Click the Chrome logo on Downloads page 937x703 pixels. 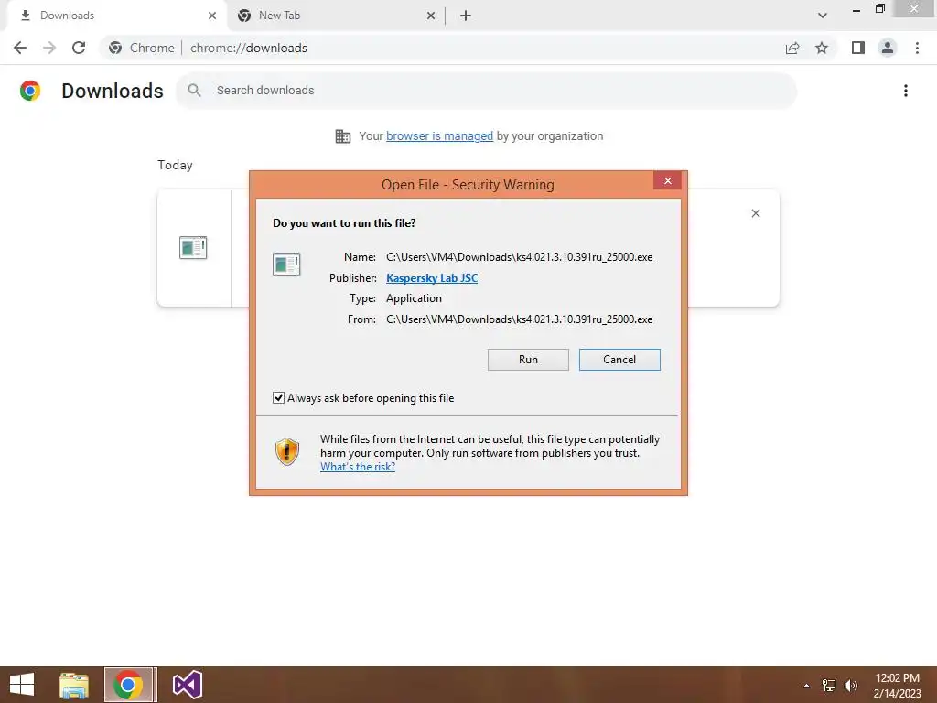(30, 91)
